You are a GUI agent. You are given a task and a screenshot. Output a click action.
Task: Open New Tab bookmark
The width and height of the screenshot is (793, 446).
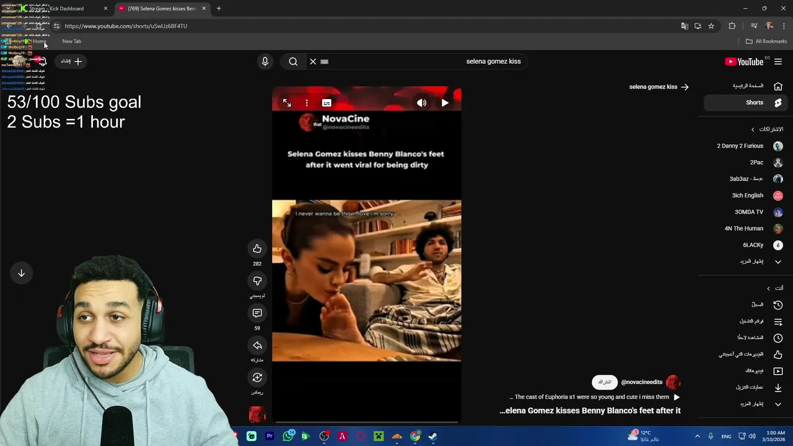pos(72,42)
